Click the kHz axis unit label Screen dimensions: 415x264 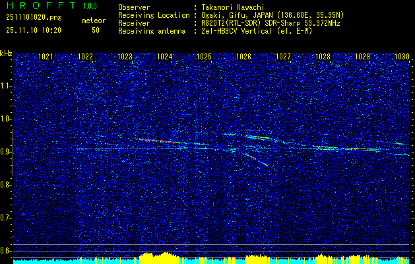click(6, 54)
